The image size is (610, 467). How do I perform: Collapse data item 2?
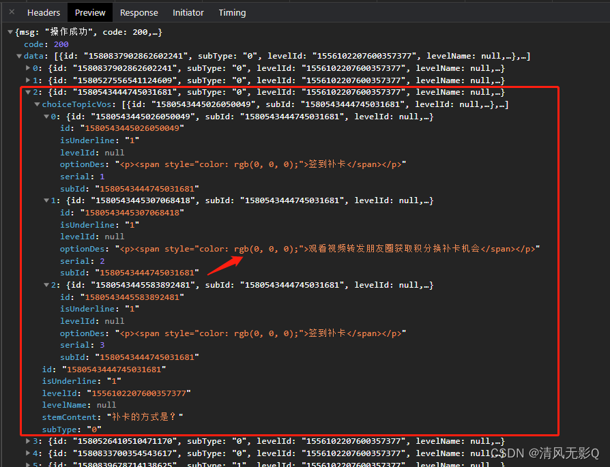[x=28, y=92]
